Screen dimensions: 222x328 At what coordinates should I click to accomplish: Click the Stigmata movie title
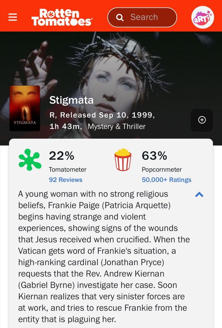[x=71, y=100]
